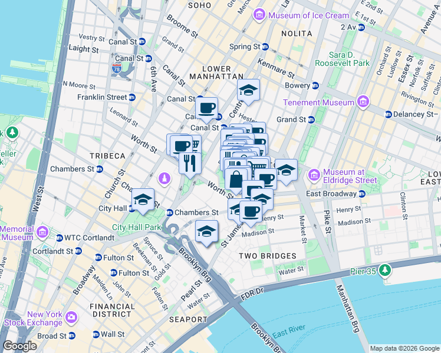Click the Delancey St subway icon

[388, 115]
